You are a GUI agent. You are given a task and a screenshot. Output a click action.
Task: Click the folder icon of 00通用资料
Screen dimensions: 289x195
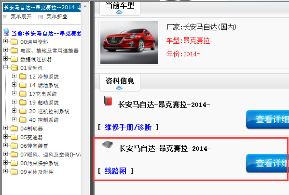14,42
